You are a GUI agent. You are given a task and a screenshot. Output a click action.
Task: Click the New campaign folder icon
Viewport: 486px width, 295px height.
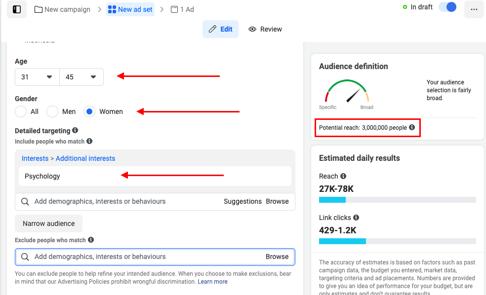[x=39, y=9]
